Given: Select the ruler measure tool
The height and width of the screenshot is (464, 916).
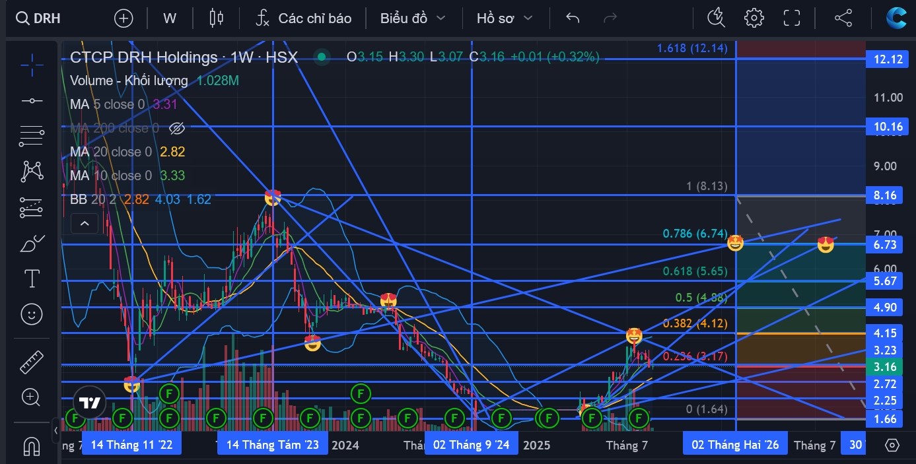Looking at the screenshot, I should pos(31,362).
